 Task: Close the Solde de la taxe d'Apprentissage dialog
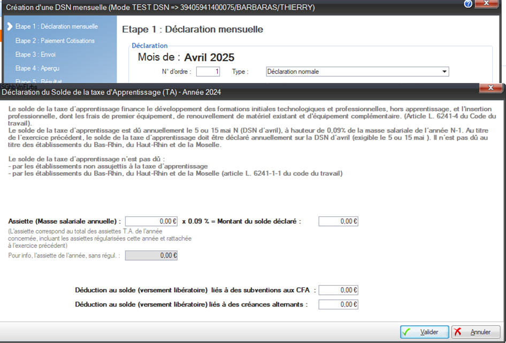tap(490, 88)
